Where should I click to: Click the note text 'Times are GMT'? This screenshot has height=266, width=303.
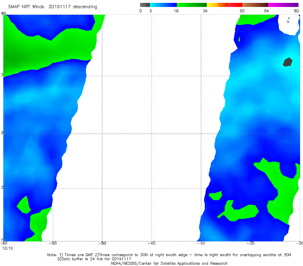pyautogui.click(x=79, y=255)
